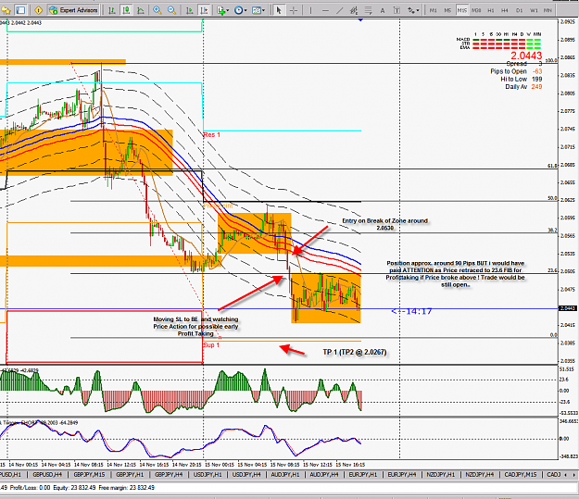Set timeframe to W1
The height and width of the screenshot is (499, 579).
click(534, 10)
